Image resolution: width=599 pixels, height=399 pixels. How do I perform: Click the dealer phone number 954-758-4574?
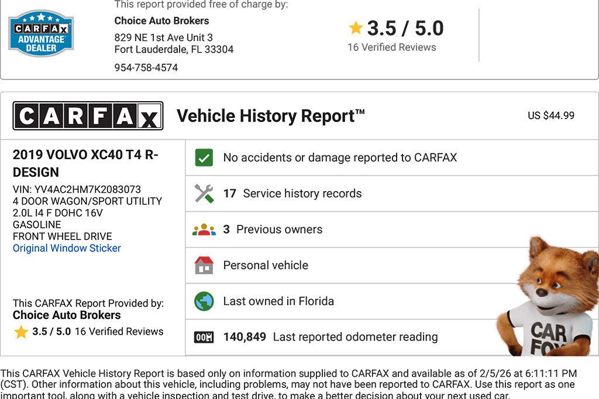coord(146,68)
